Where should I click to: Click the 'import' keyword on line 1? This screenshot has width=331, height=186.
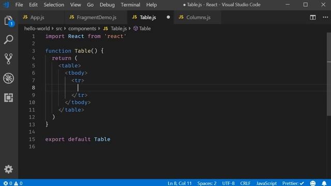coord(55,36)
